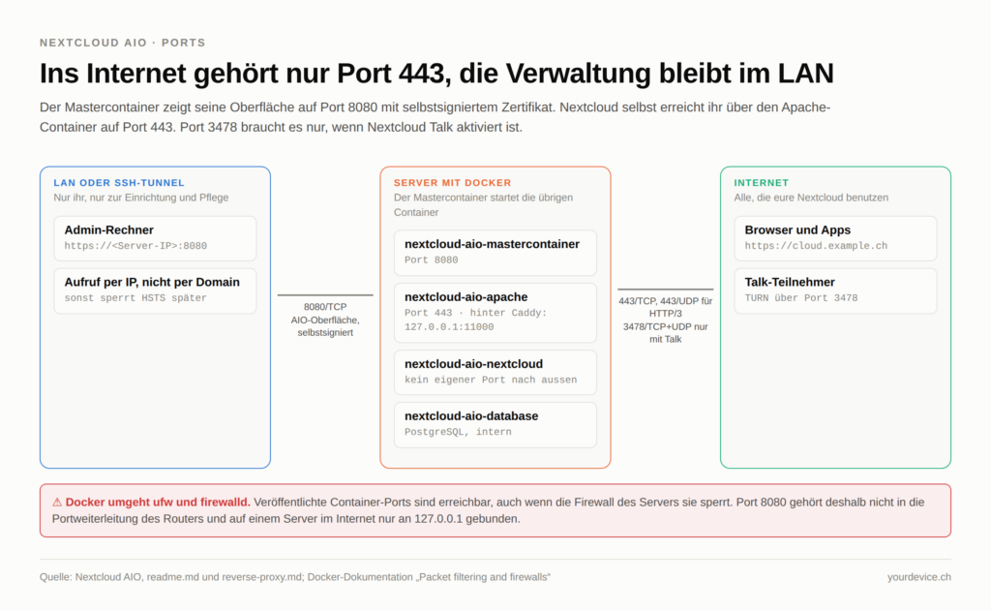
Task: Select the 'nextcloud-aio-database' card title
Action: (x=471, y=416)
